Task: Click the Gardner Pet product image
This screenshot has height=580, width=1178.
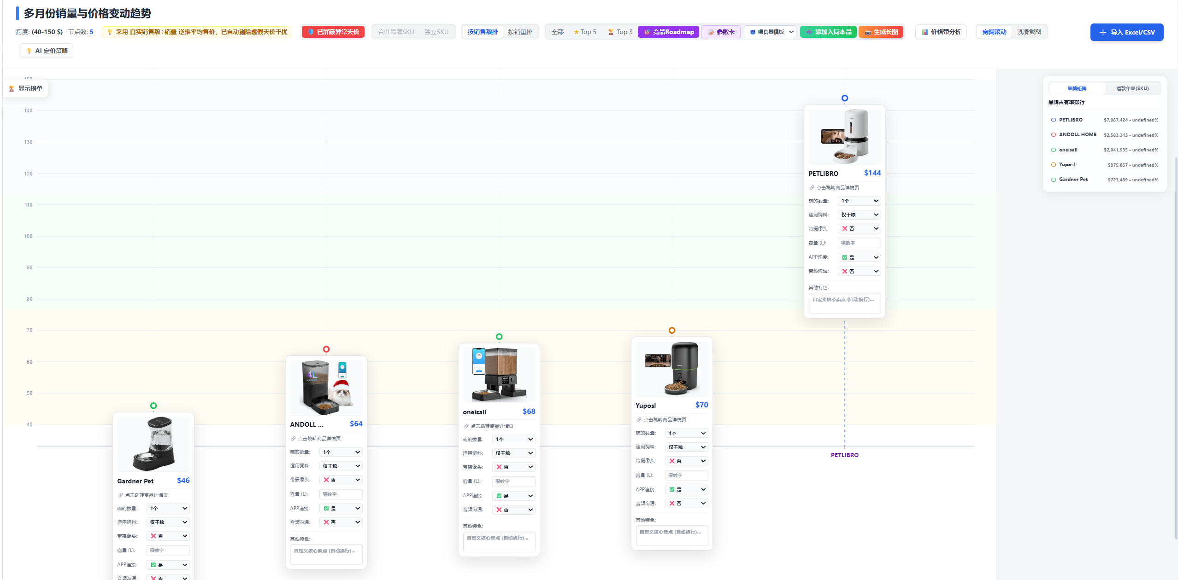Action: (153, 444)
